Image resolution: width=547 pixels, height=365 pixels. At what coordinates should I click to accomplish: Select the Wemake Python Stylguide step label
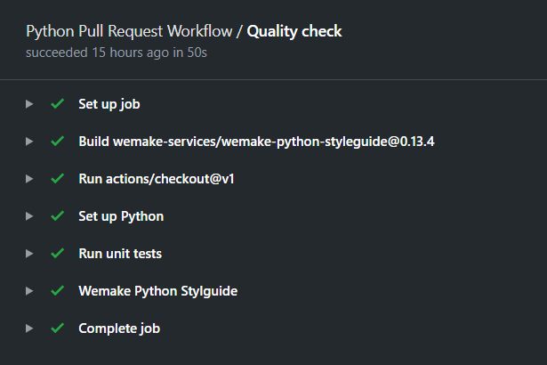[x=157, y=291]
